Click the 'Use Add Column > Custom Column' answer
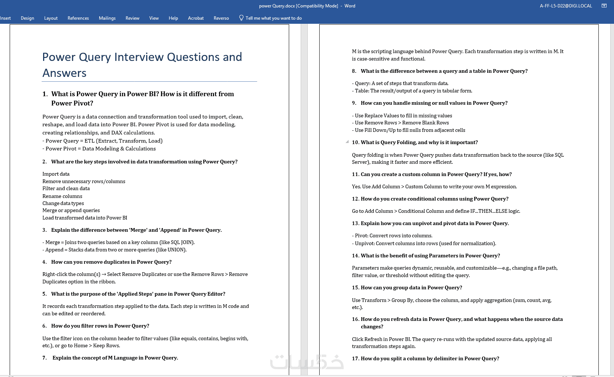Screen dimensions: 614x377 pyautogui.click(x=434, y=186)
